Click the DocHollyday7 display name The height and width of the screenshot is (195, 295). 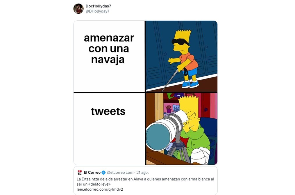coord(98,6)
